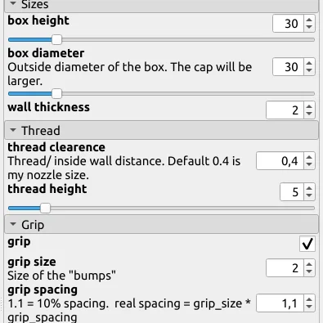This screenshot has height=323, width=323.
Task: Increase grip size with up arrow
Action: click(309, 264)
